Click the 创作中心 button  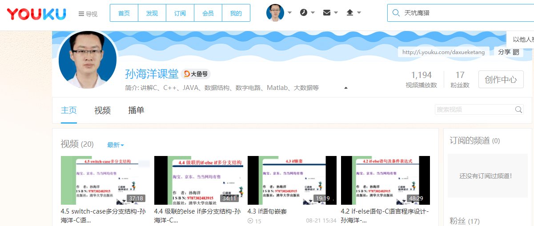501,80
